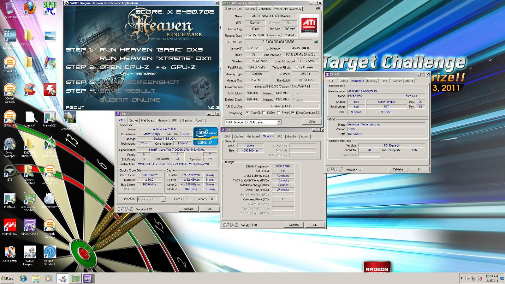The image size is (505, 284).
Task: Click the mainboard Model field P8P67 PRO
Action: click(x=372, y=96)
